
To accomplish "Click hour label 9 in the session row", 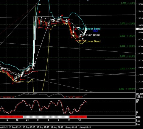I will (x=69, y=120).
